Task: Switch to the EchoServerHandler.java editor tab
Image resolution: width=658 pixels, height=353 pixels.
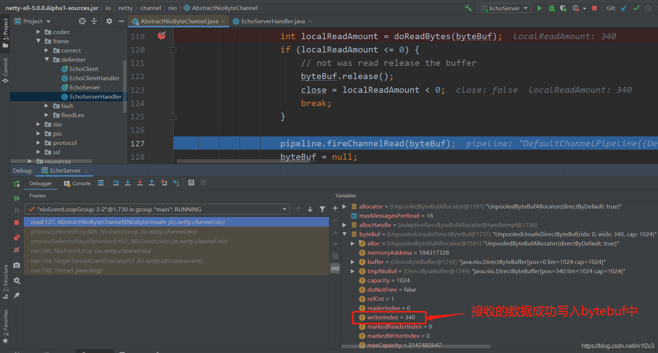Action: pos(273,21)
